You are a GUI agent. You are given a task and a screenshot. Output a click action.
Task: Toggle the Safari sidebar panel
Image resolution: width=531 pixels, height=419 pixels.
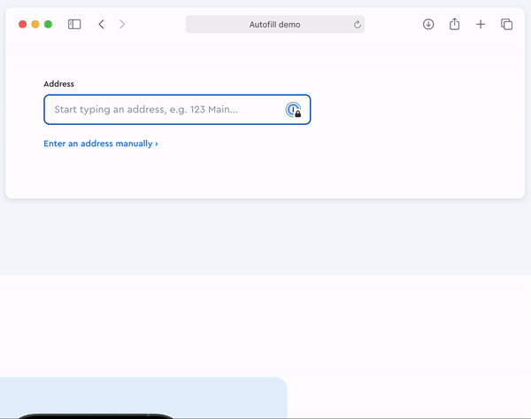(x=74, y=25)
